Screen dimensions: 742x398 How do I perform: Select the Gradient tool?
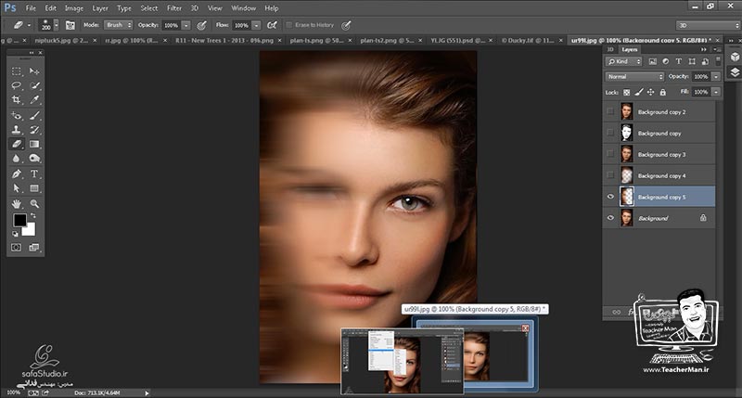[34, 144]
